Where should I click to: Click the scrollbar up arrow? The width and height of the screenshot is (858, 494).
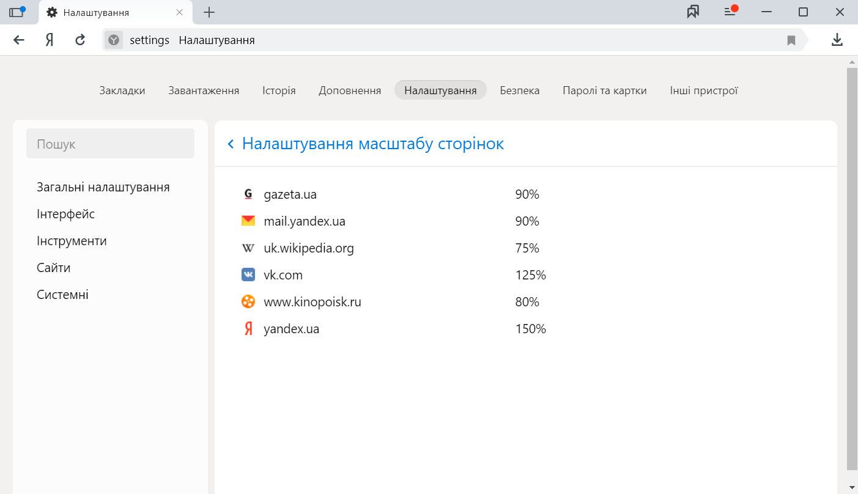click(852, 62)
